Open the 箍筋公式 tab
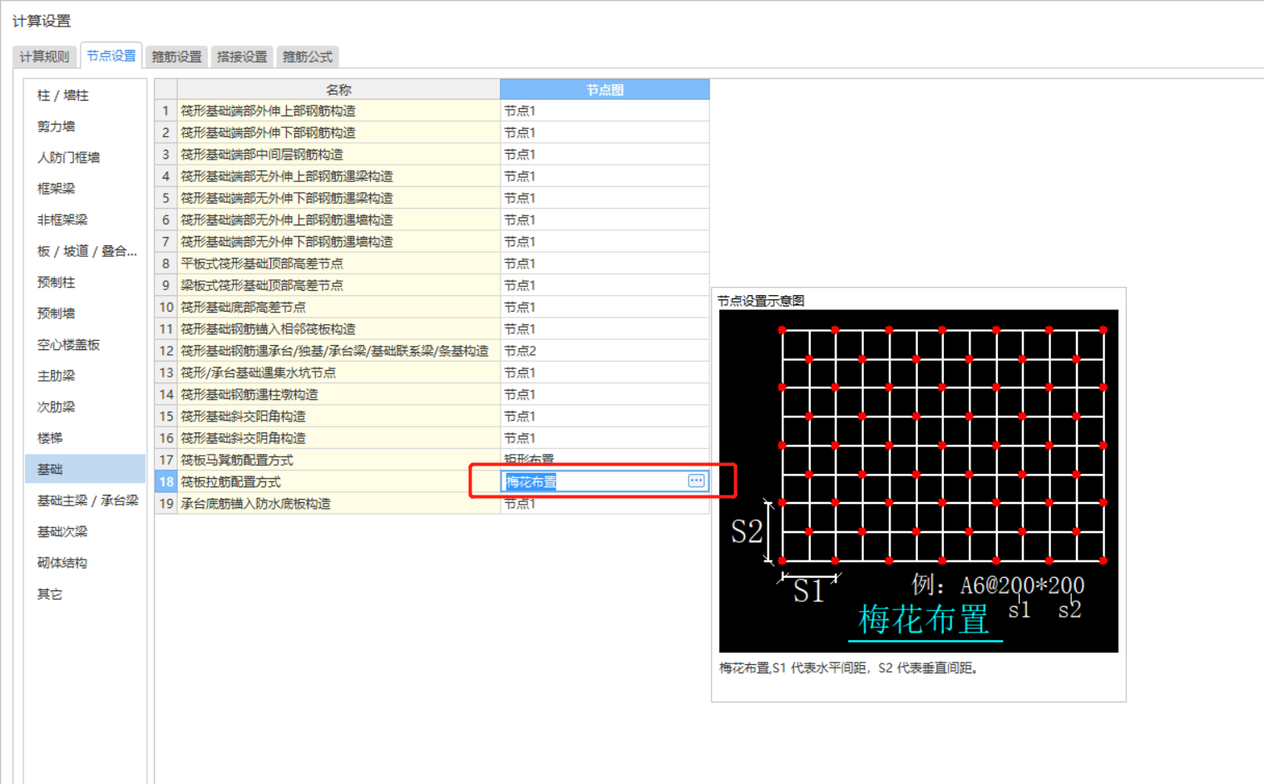1264x784 pixels. click(308, 57)
